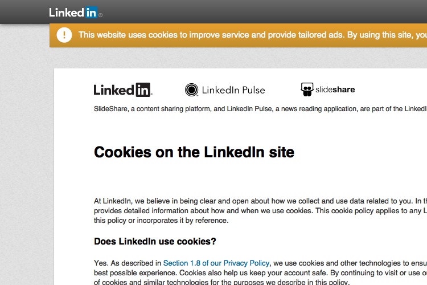Click the LinkedIn Pulse circular icon
427x285 pixels.
coord(191,89)
